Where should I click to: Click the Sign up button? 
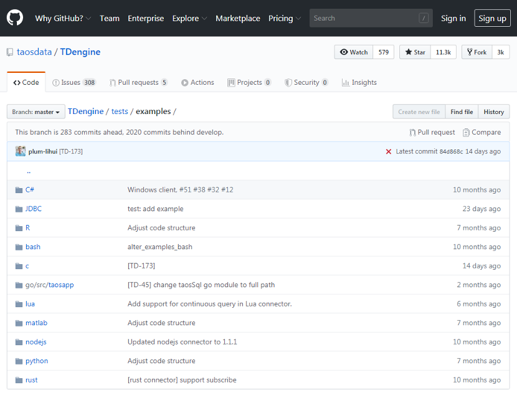point(492,18)
